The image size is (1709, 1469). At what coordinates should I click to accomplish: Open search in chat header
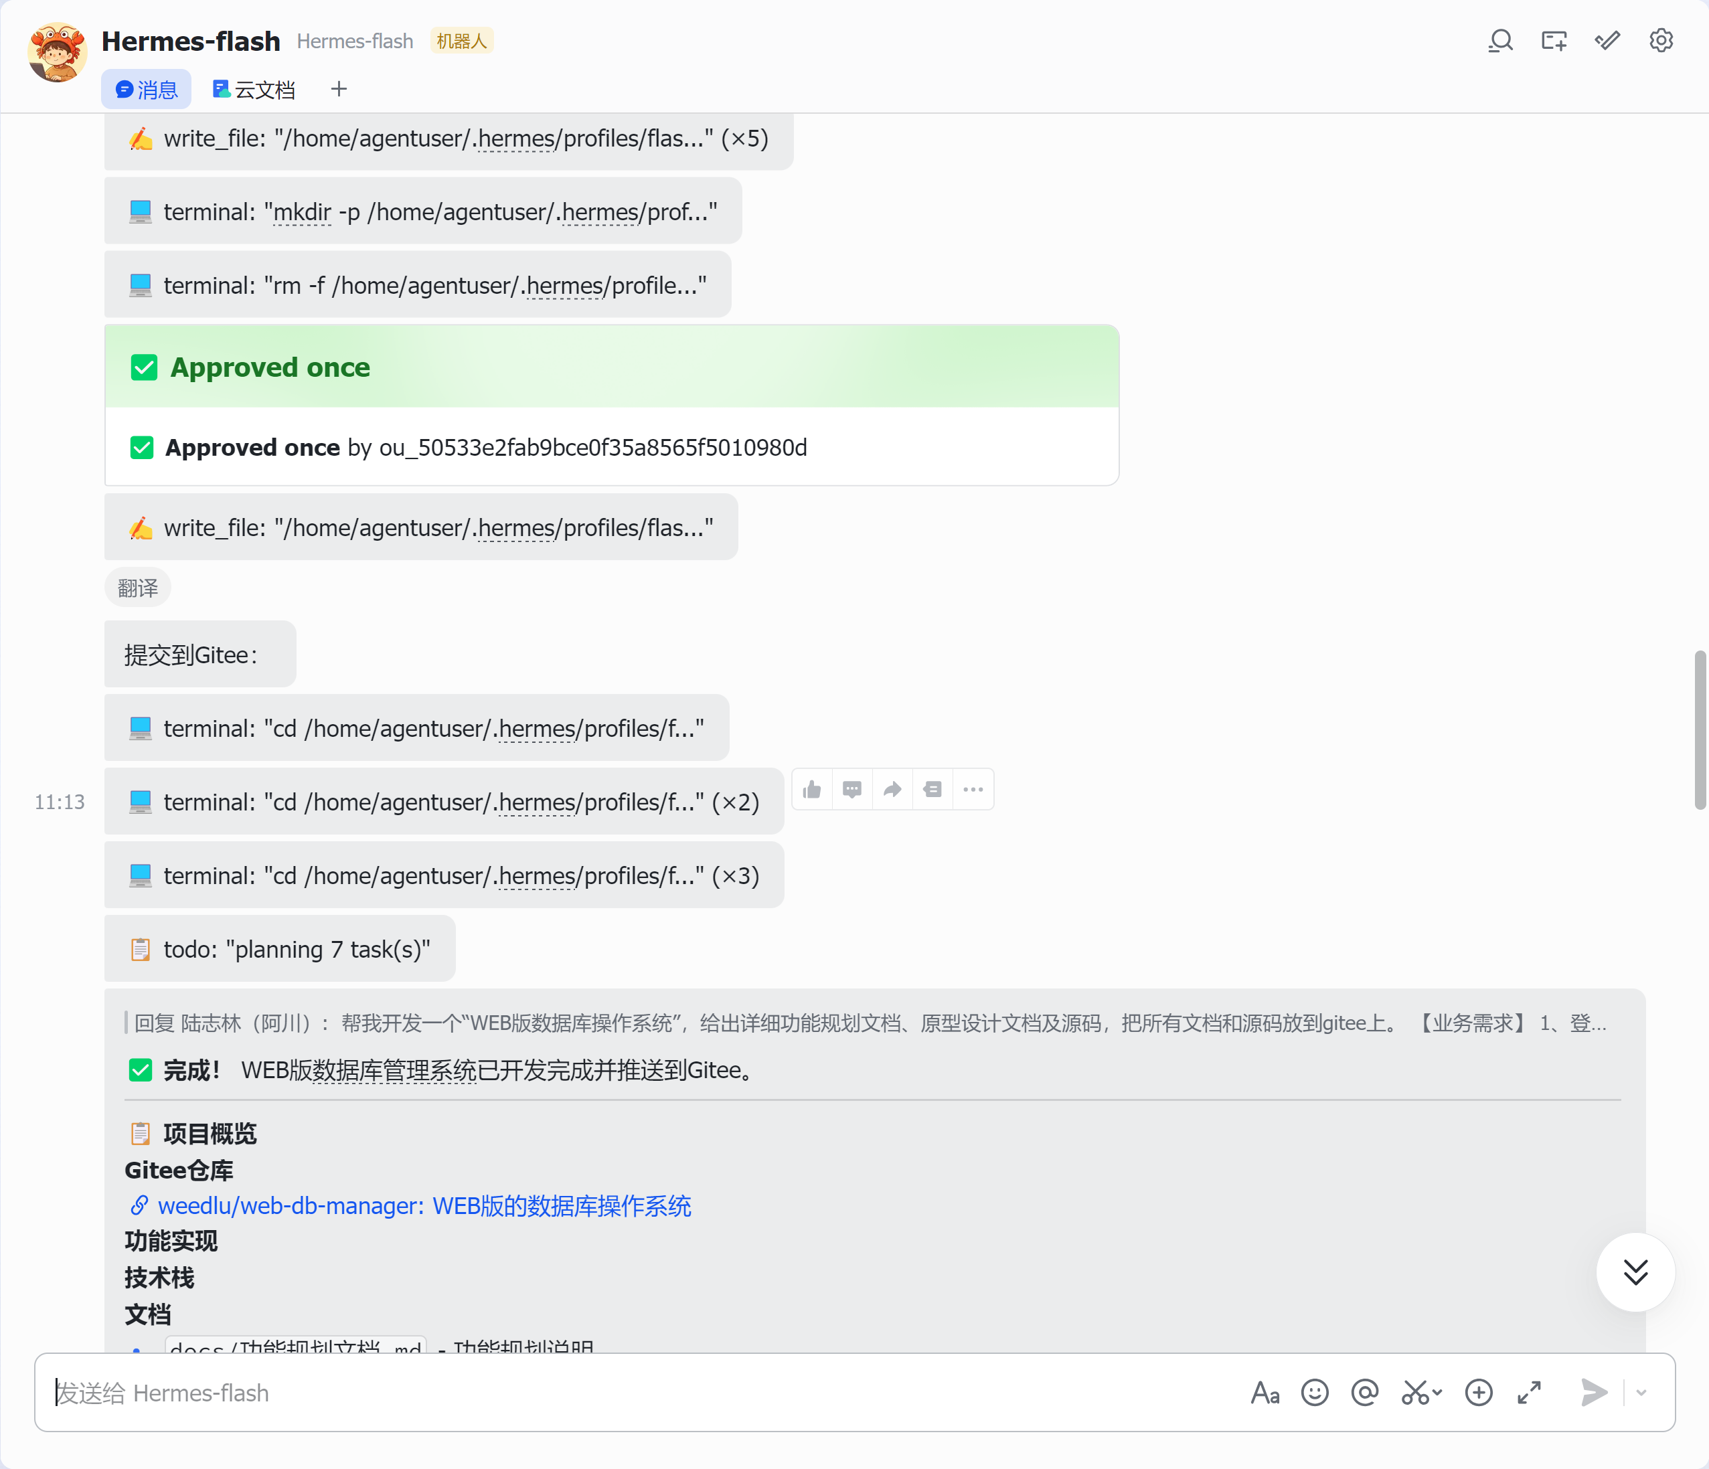pos(1500,40)
